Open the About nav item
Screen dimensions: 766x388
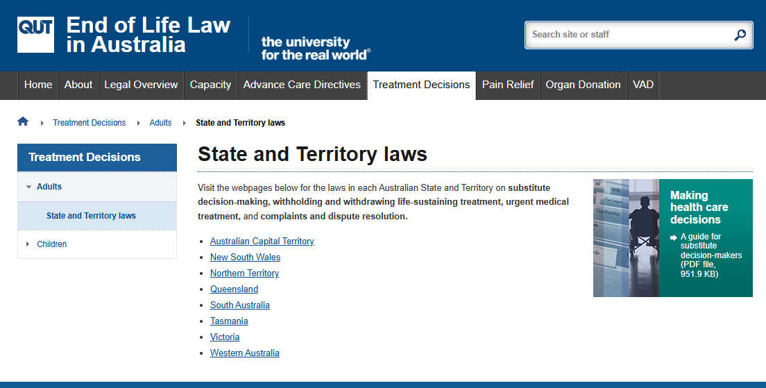(x=78, y=85)
